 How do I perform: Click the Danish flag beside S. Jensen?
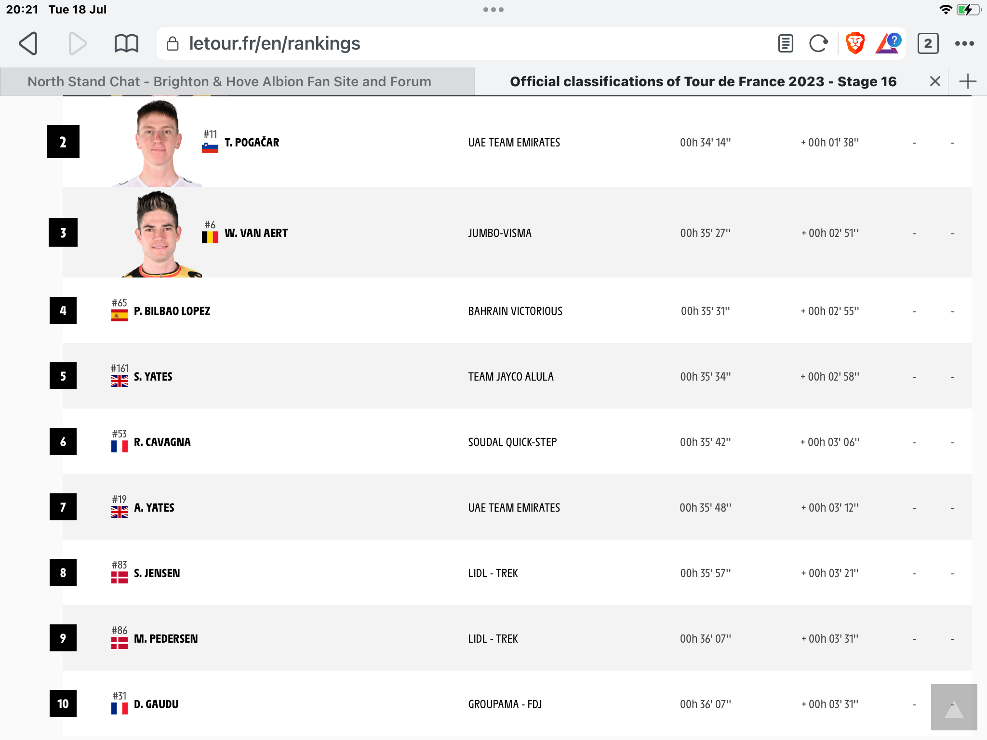tap(119, 578)
